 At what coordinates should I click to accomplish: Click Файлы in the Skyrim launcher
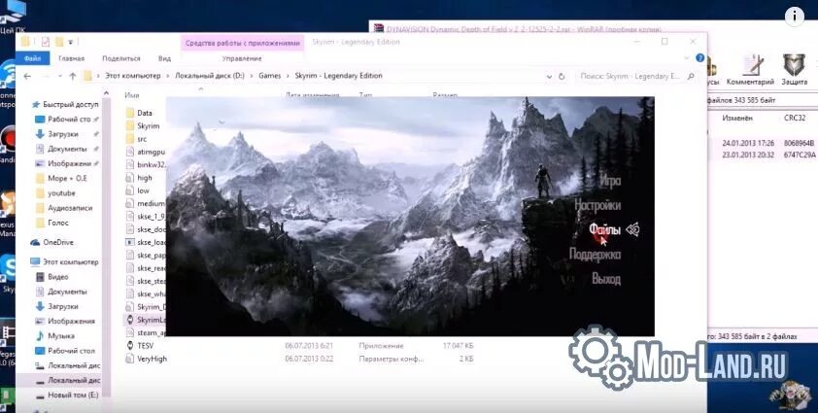(x=604, y=228)
